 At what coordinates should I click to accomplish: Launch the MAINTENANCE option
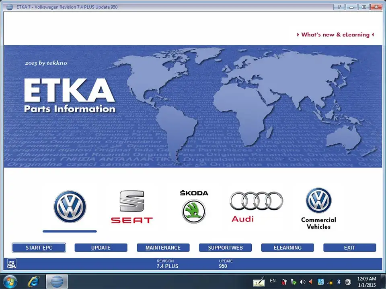163,248
